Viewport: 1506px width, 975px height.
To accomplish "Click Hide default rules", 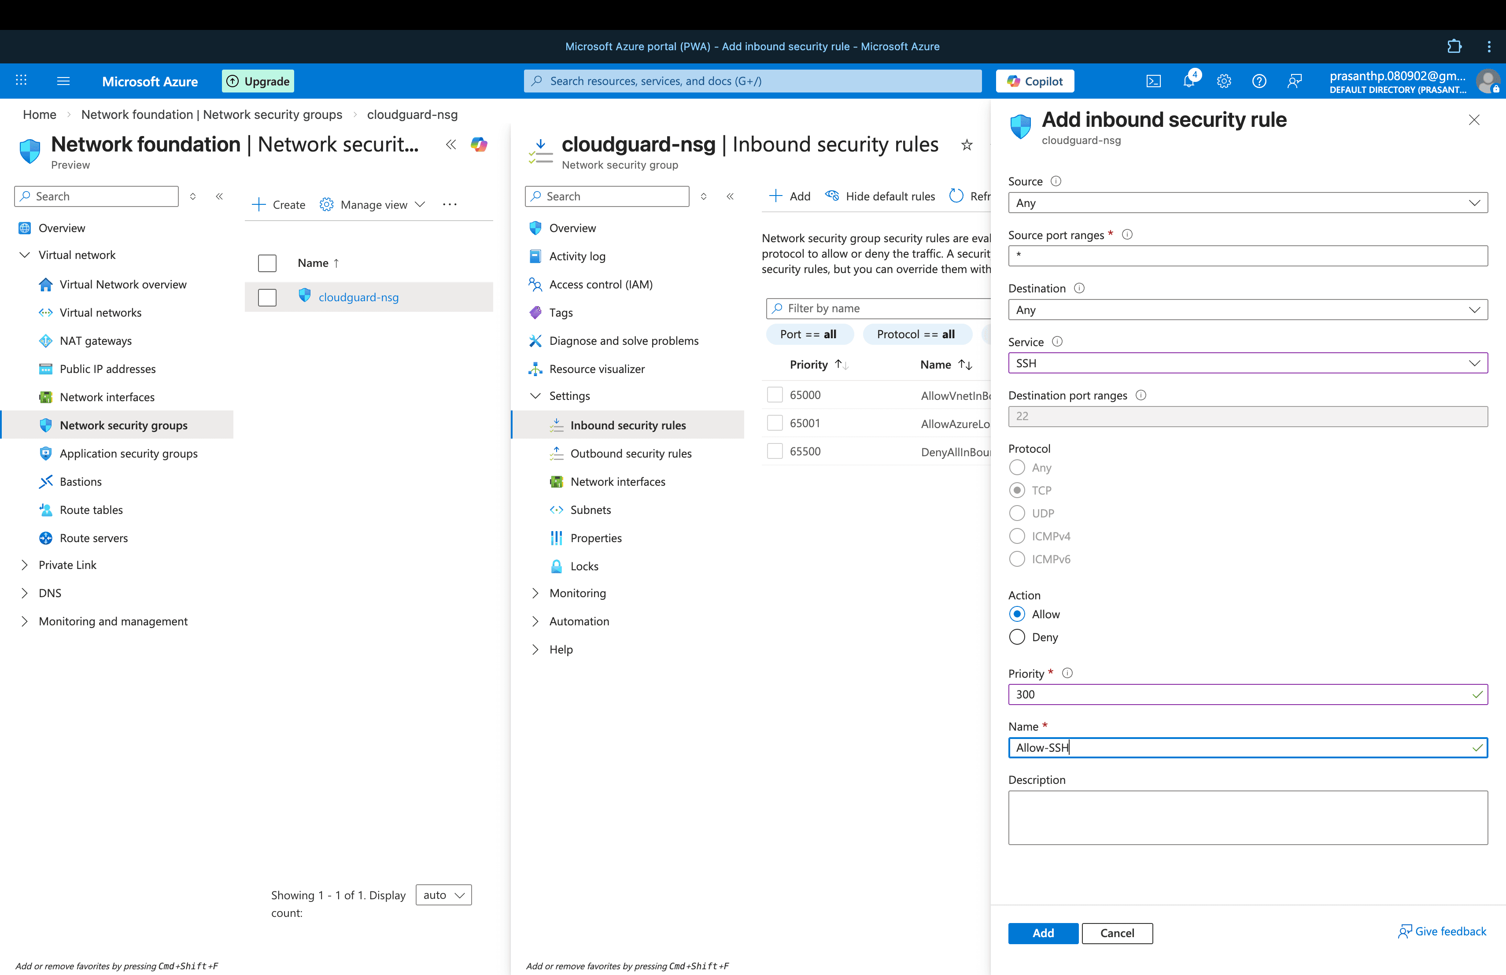I will [880, 196].
